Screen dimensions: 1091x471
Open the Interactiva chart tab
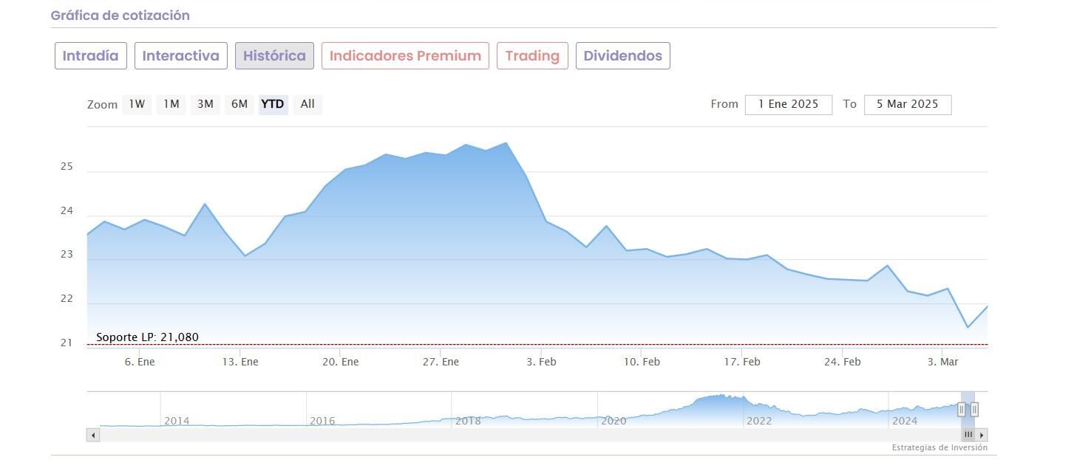(x=181, y=56)
